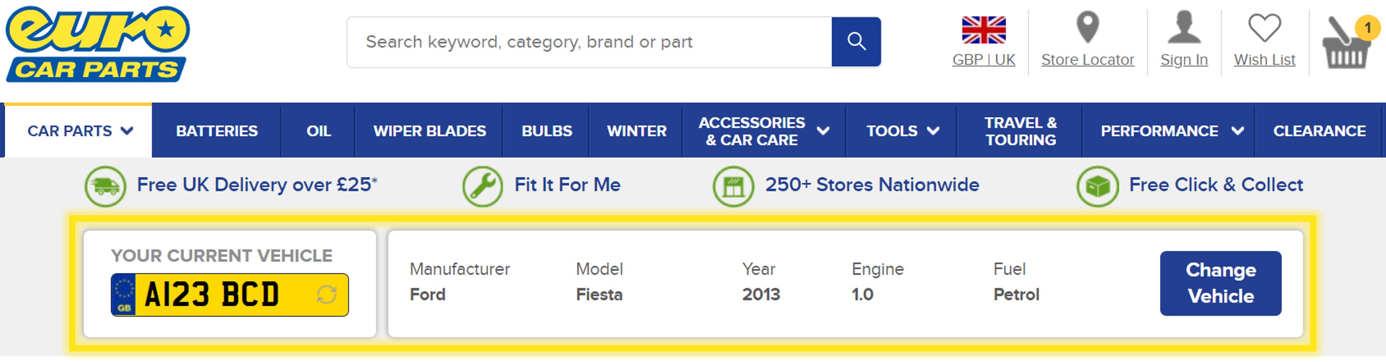Expand the Performance dropdown menu
The height and width of the screenshot is (362, 1386).
pos(1237,131)
